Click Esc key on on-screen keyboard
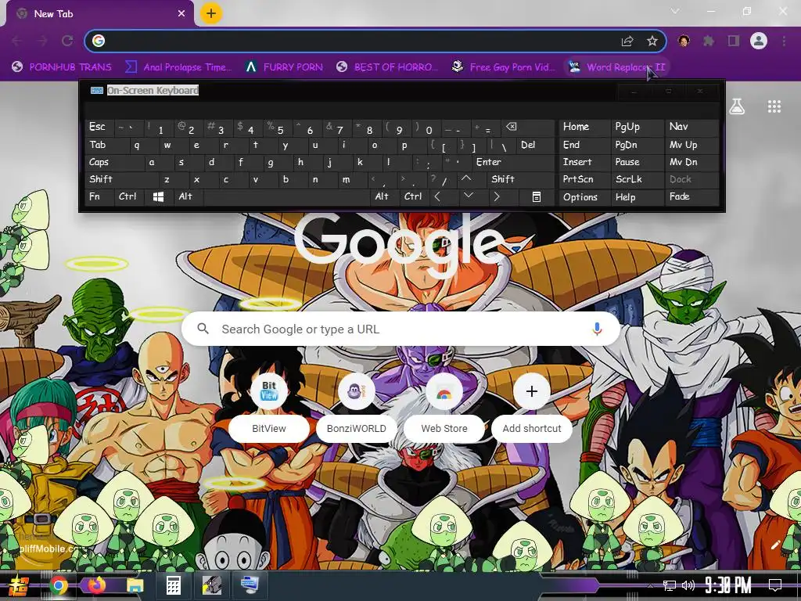This screenshot has height=601, width=801. (x=99, y=127)
